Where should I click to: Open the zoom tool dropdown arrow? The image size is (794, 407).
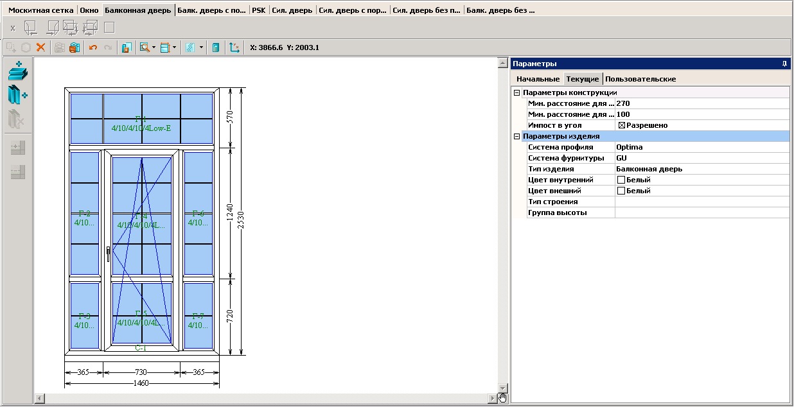coord(154,48)
